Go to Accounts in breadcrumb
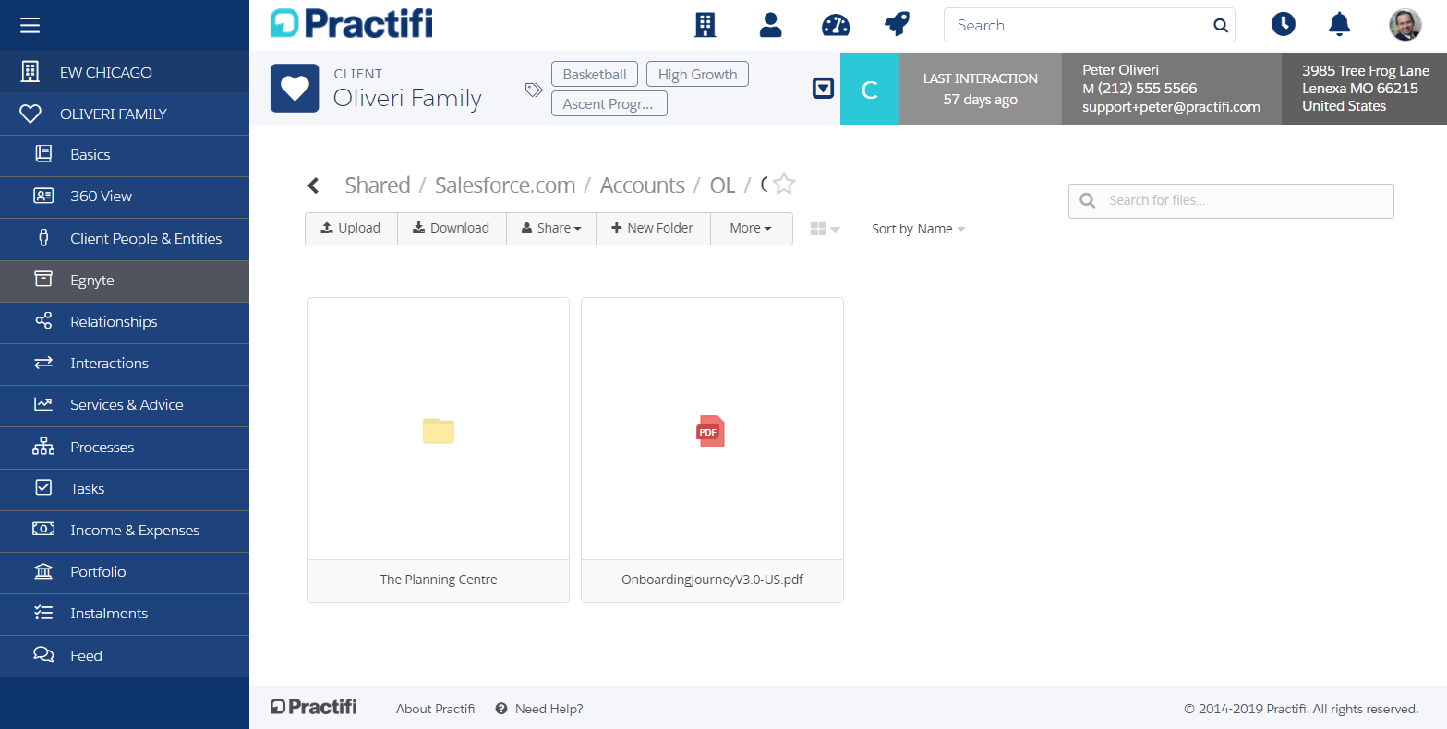The height and width of the screenshot is (729, 1447). [x=643, y=185]
